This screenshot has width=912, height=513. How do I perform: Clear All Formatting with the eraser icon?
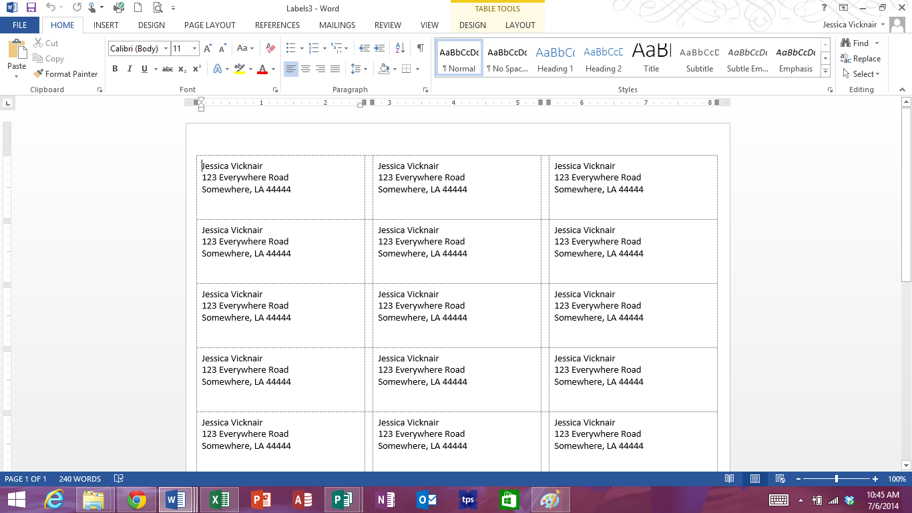click(x=270, y=48)
